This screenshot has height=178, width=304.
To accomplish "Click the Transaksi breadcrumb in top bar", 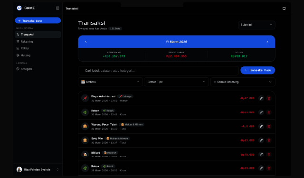I will (72, 9).
